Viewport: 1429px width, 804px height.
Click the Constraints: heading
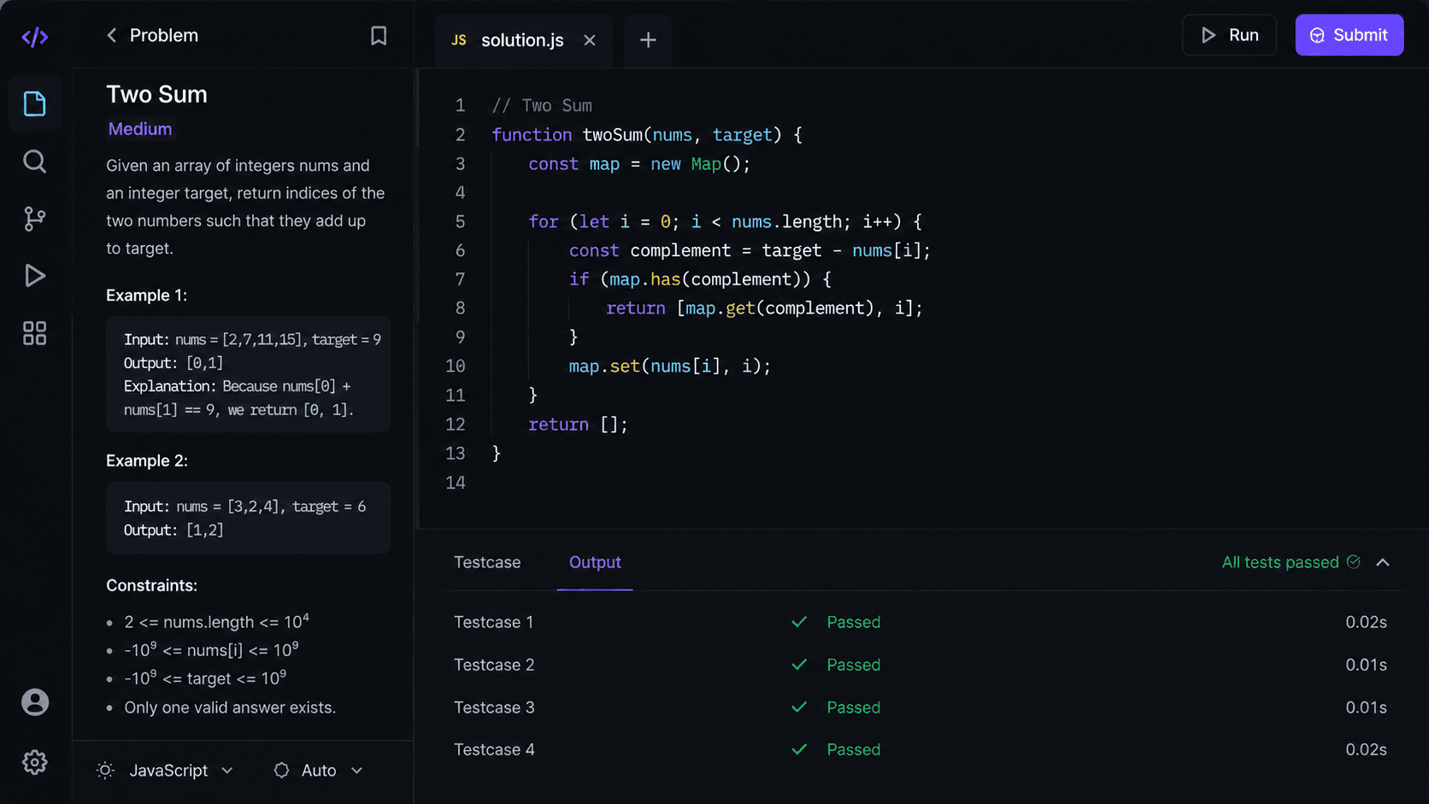point(151,585)
